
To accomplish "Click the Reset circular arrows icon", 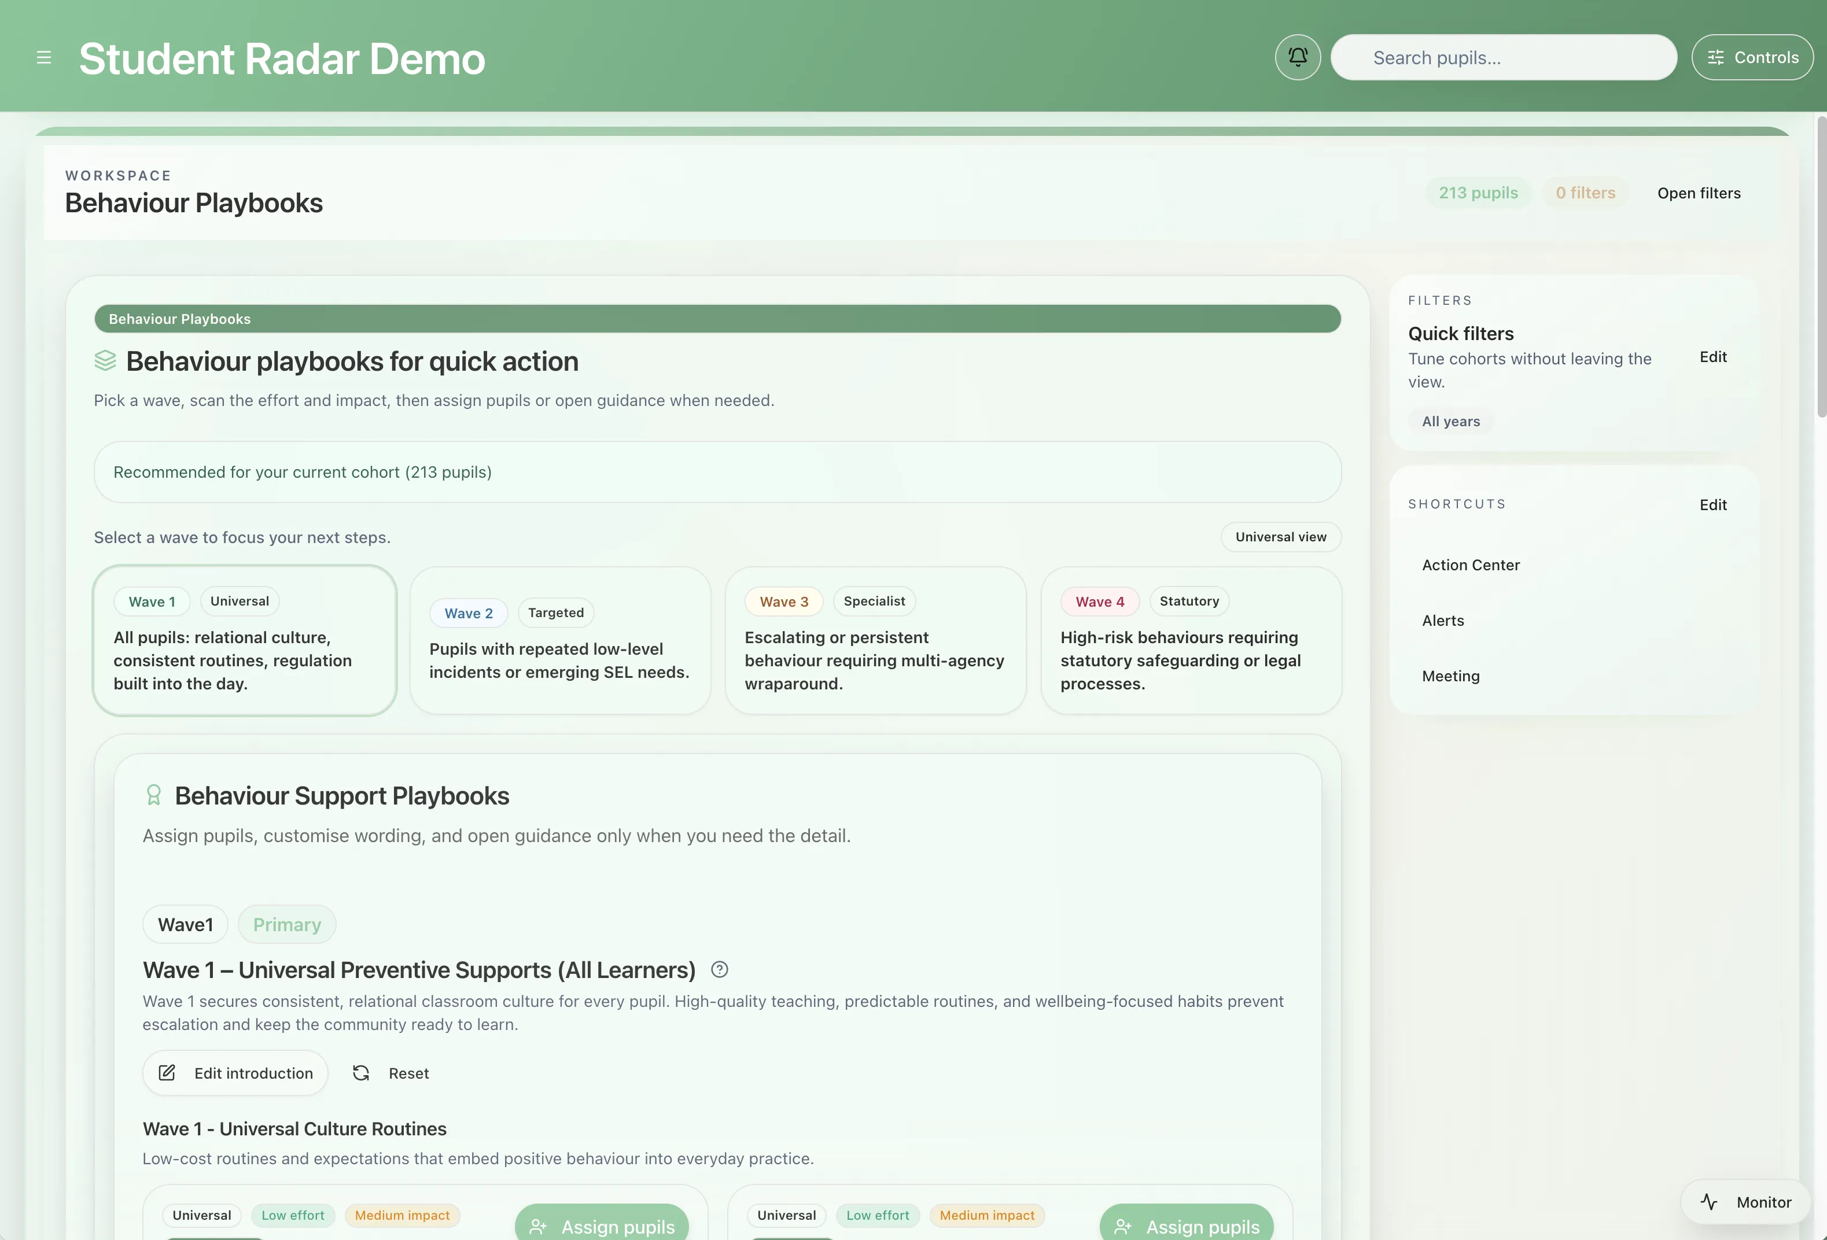I will (x=361, y=1073).
